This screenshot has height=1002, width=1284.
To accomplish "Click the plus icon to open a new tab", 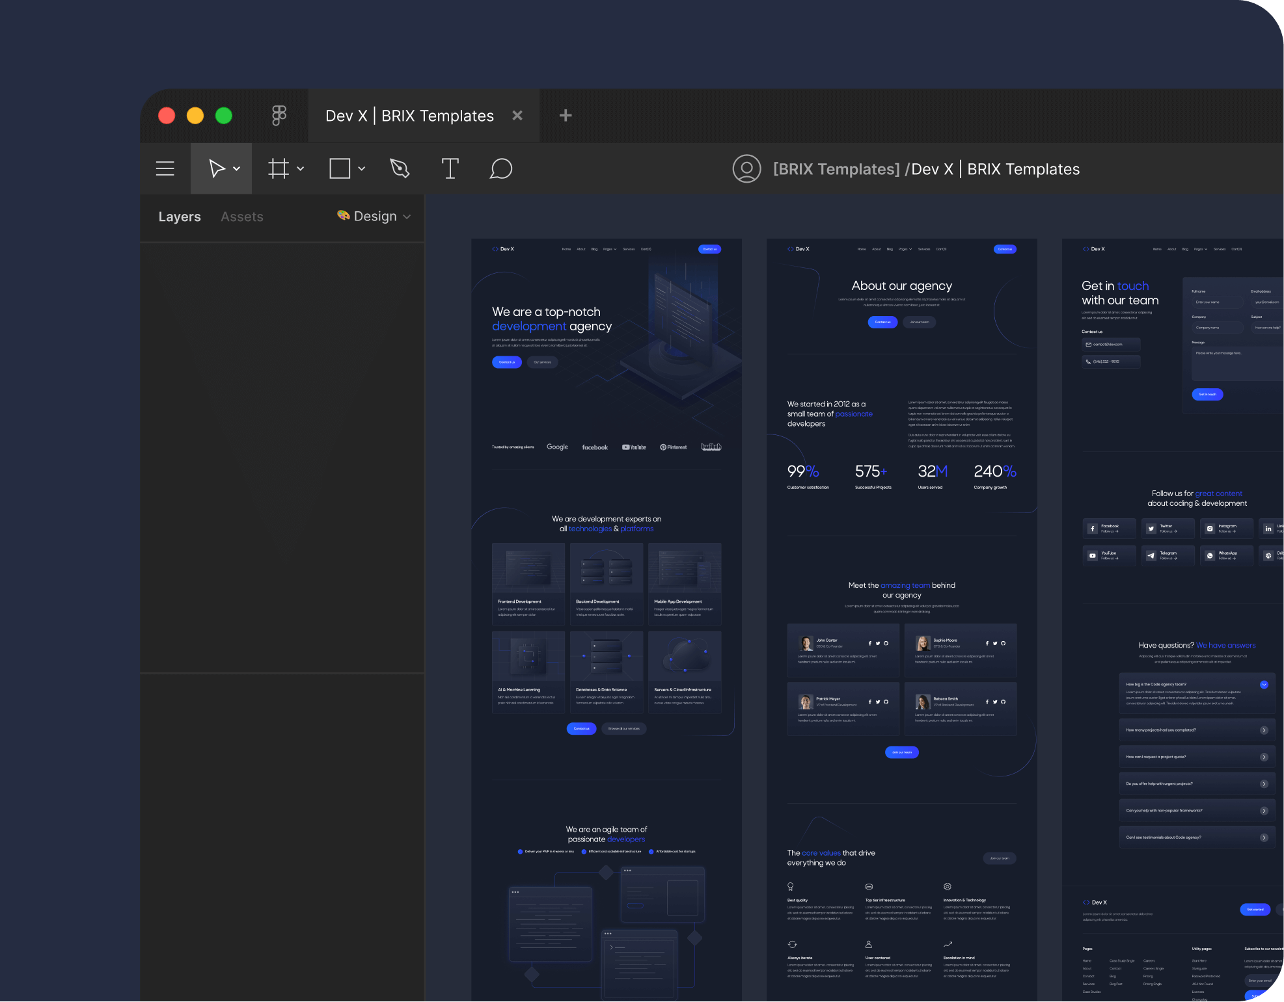I will [564, 115].
